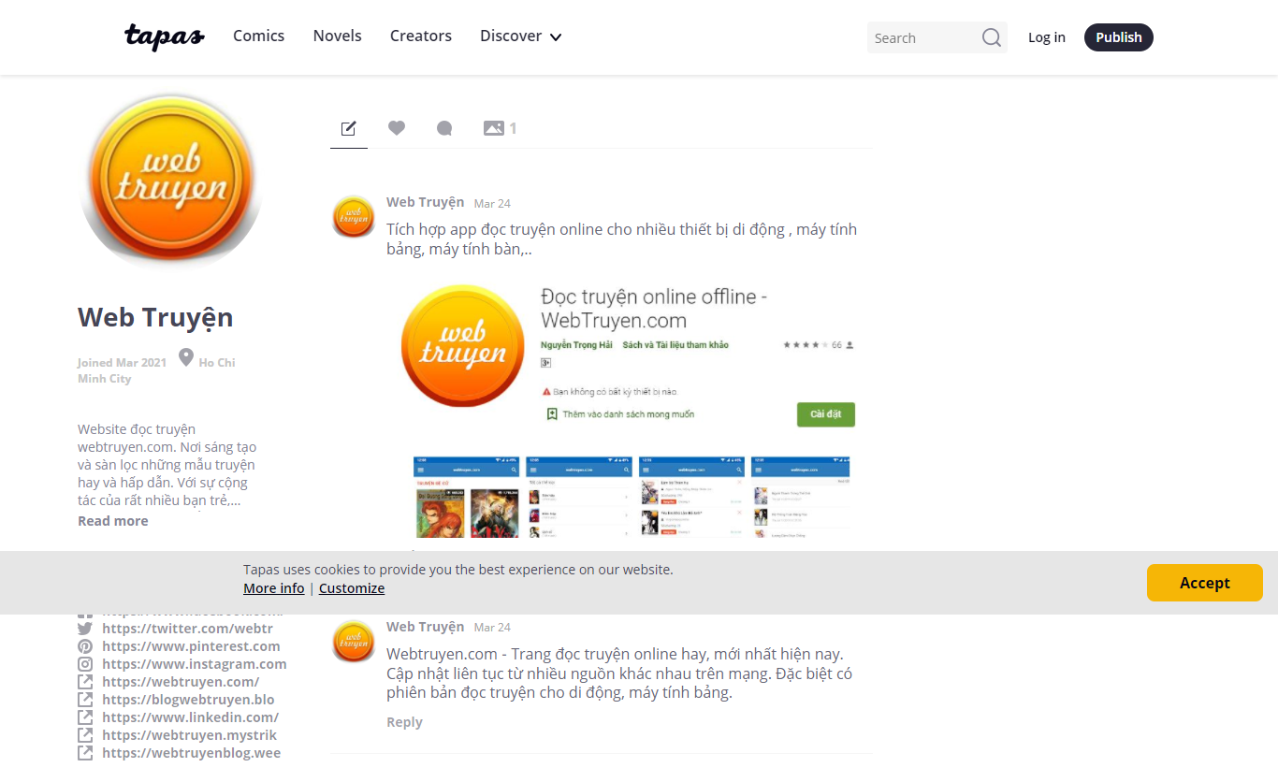Click the Publish button
The height and width of the screenshot is (782, 1278).
point(1118,37)
